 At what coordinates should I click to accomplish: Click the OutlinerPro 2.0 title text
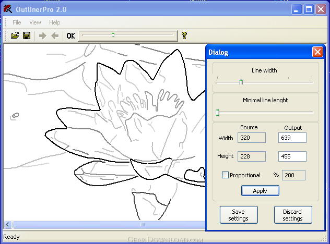pos(41,9)
